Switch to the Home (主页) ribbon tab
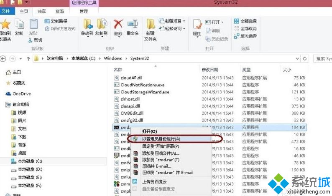The width and height of the screenshot is (332, 196). [x=24, y=11]
